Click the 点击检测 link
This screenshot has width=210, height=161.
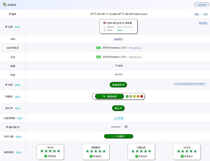tap(119, 118)
